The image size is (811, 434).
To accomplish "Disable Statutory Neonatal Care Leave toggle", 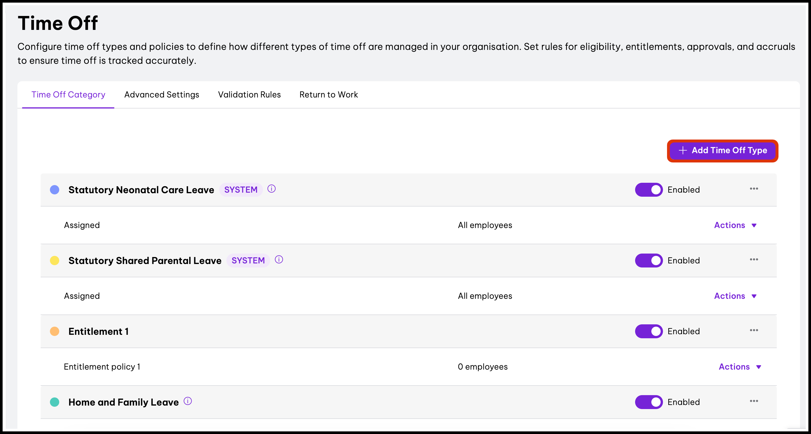I will tap(649, 190).
